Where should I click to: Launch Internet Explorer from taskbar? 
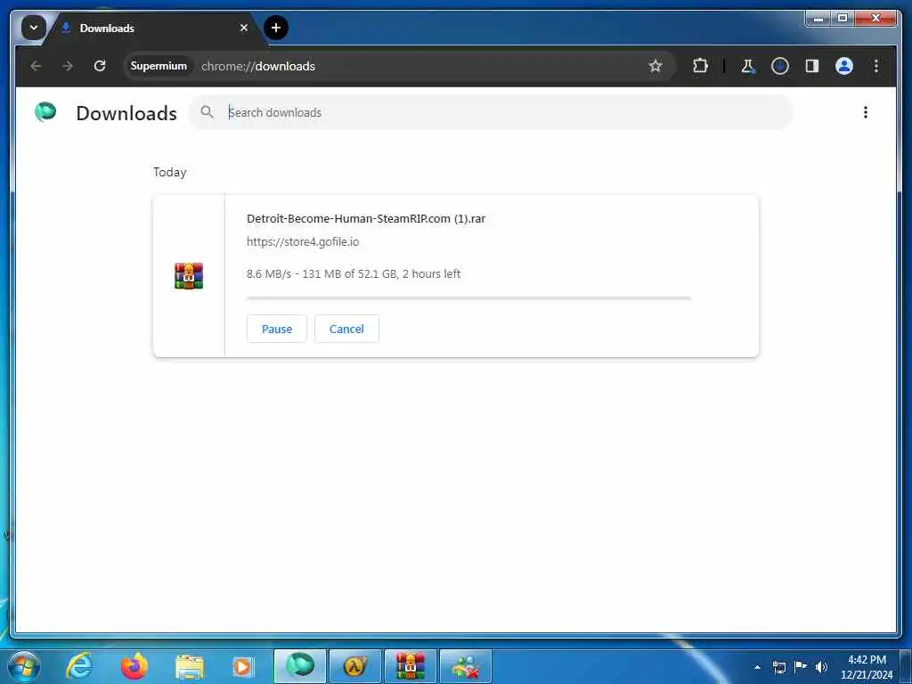pos(79,666)
